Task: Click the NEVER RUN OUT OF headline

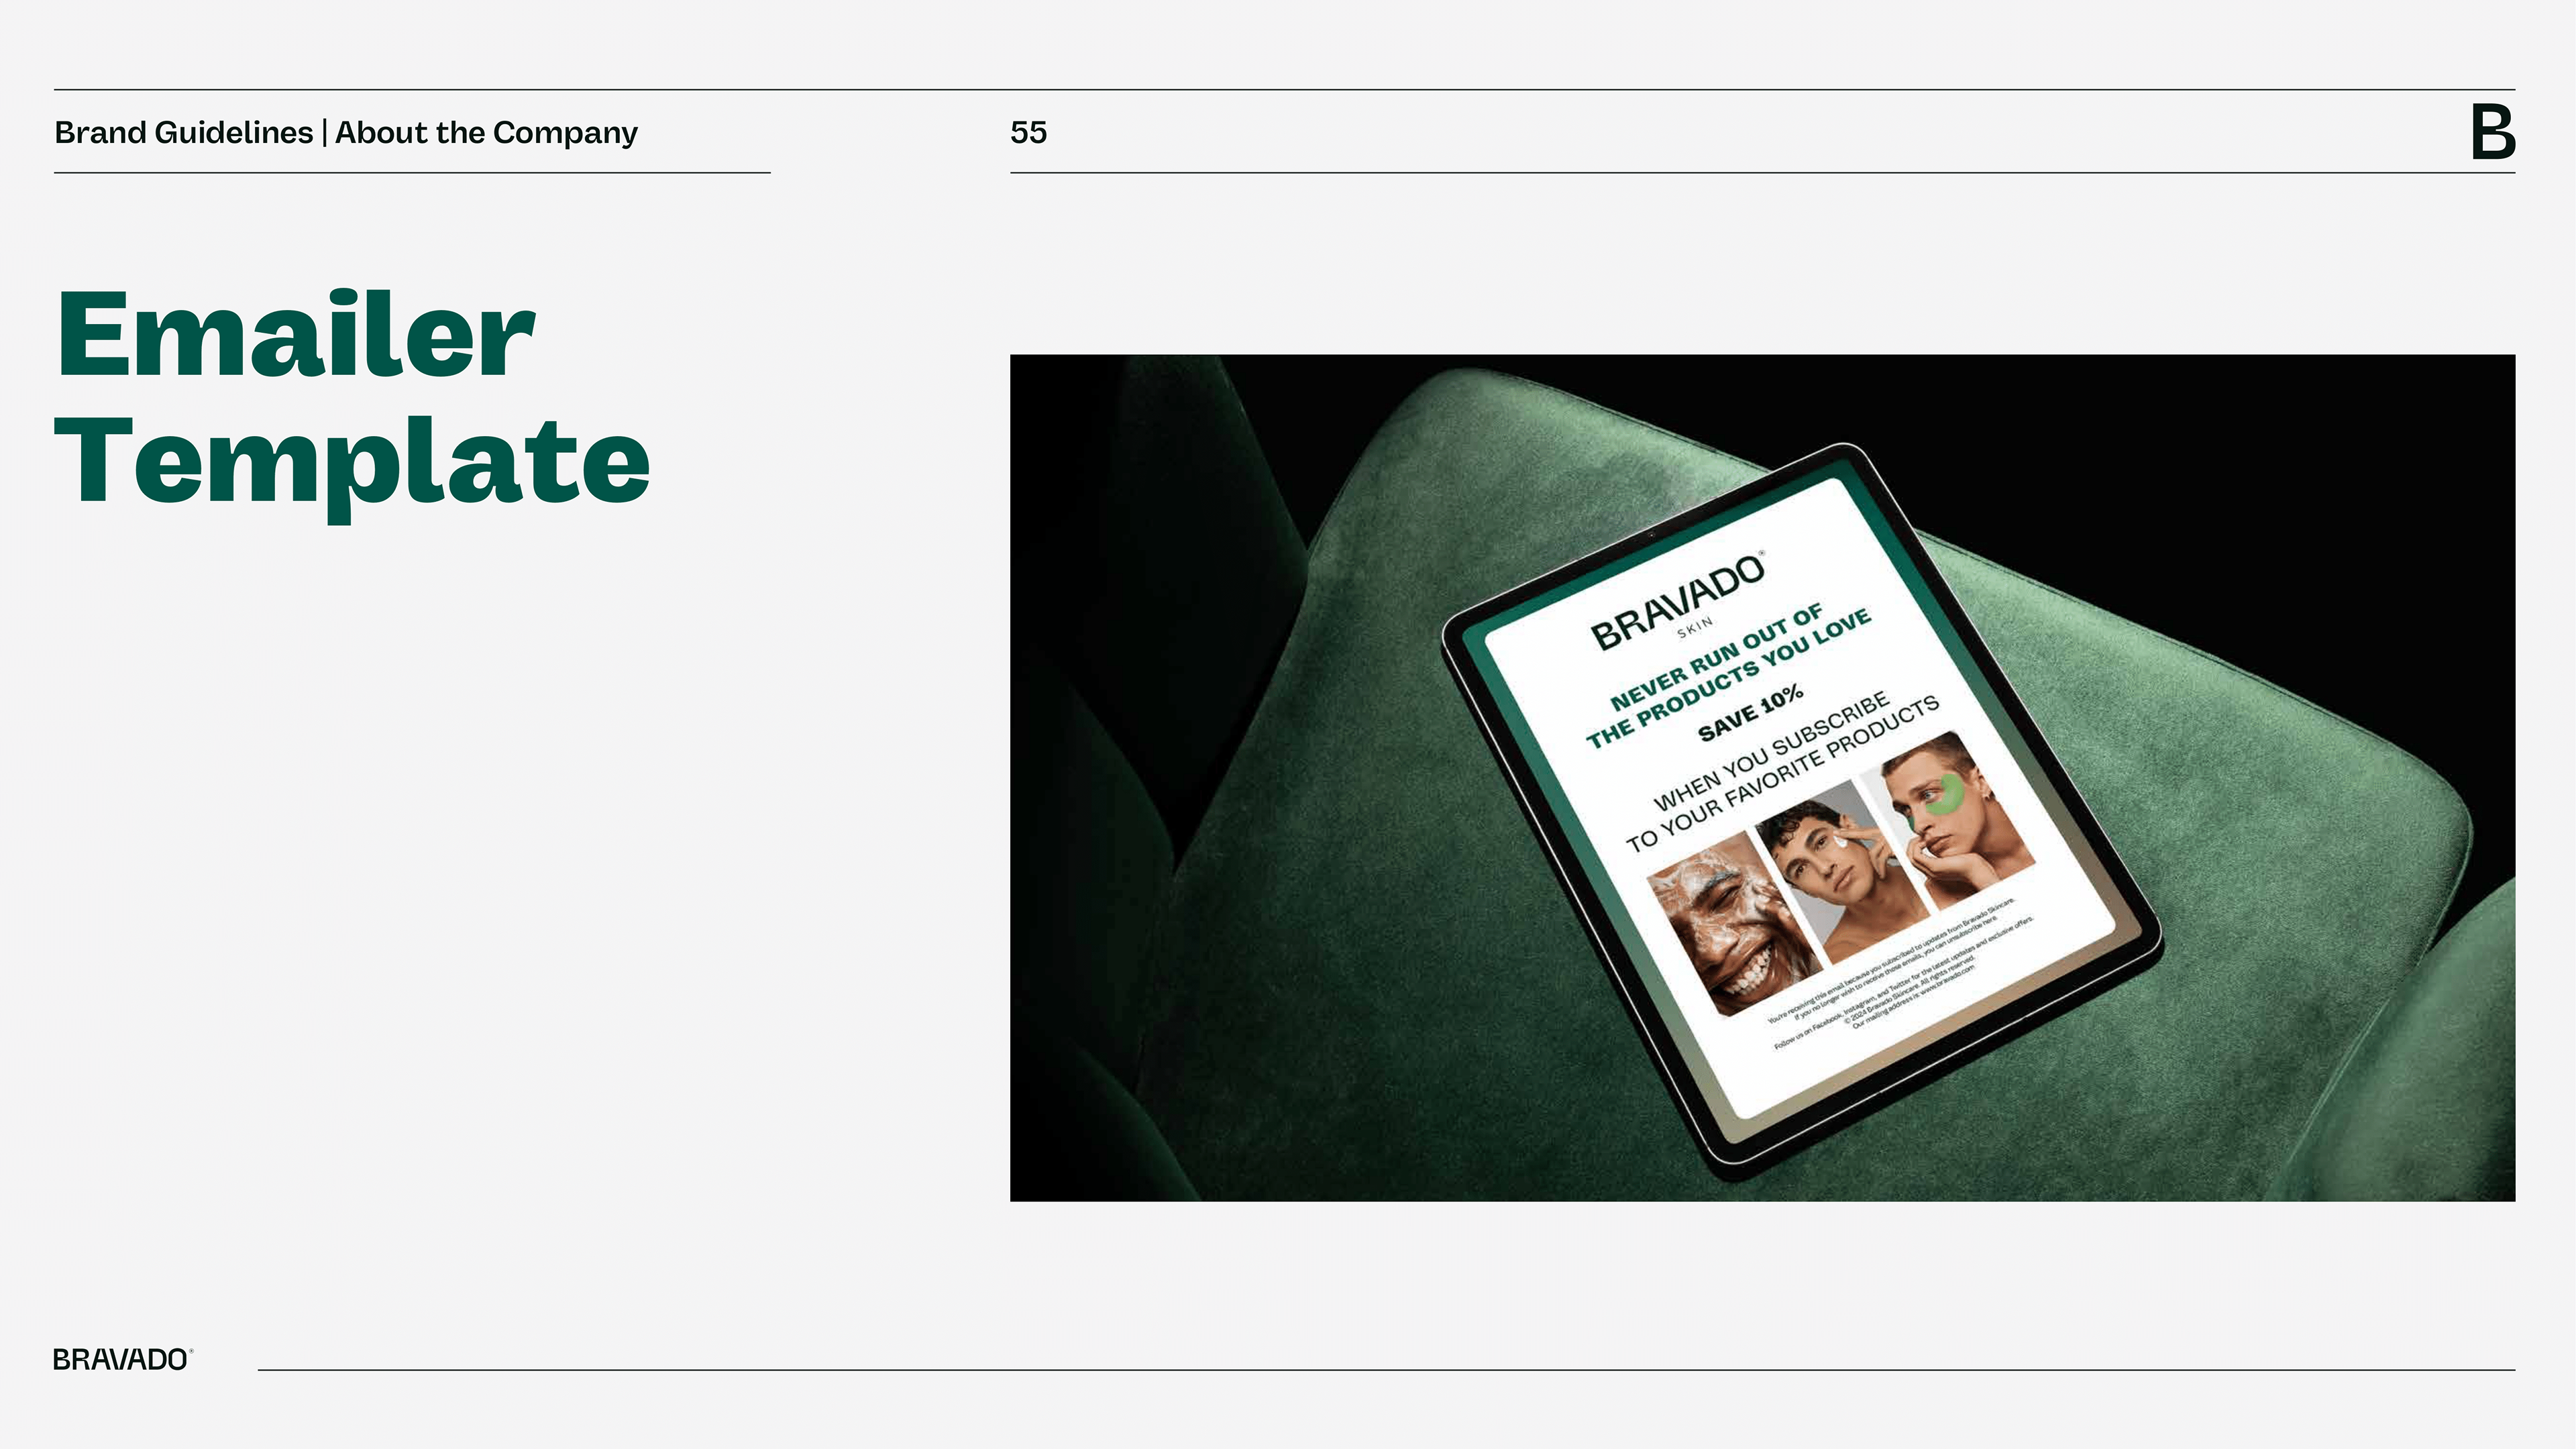Action: (x=1716, y=657)
